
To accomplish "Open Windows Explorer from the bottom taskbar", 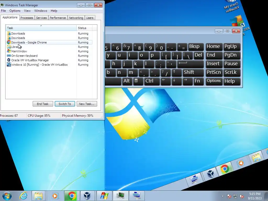I will click(x=38, y=196).
